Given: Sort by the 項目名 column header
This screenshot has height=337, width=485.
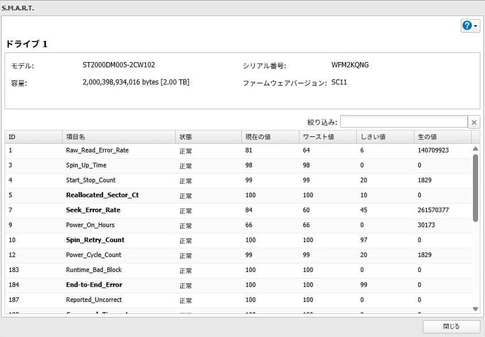Looking at the screenshot, I should click(x=118, y=136).
